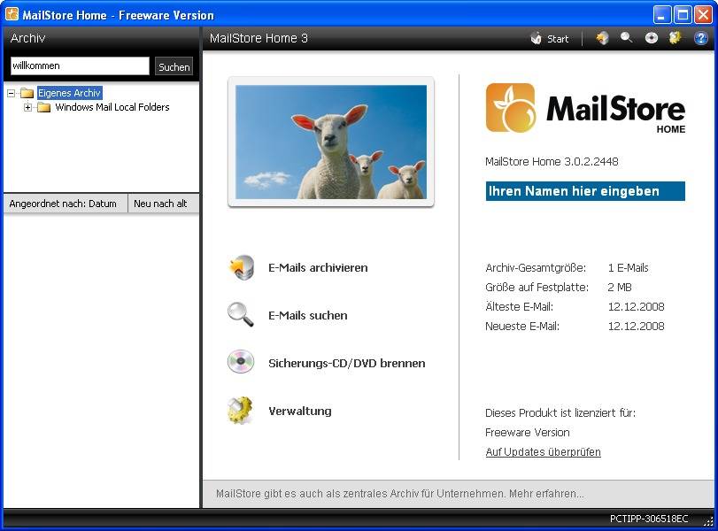Open the blue help question mark icon
The height and width of the screenshot is (531, 718).
pos(700,38)
